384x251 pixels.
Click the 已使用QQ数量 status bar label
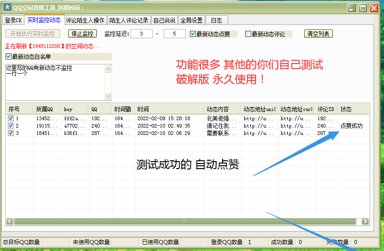(x=160, y=242)
